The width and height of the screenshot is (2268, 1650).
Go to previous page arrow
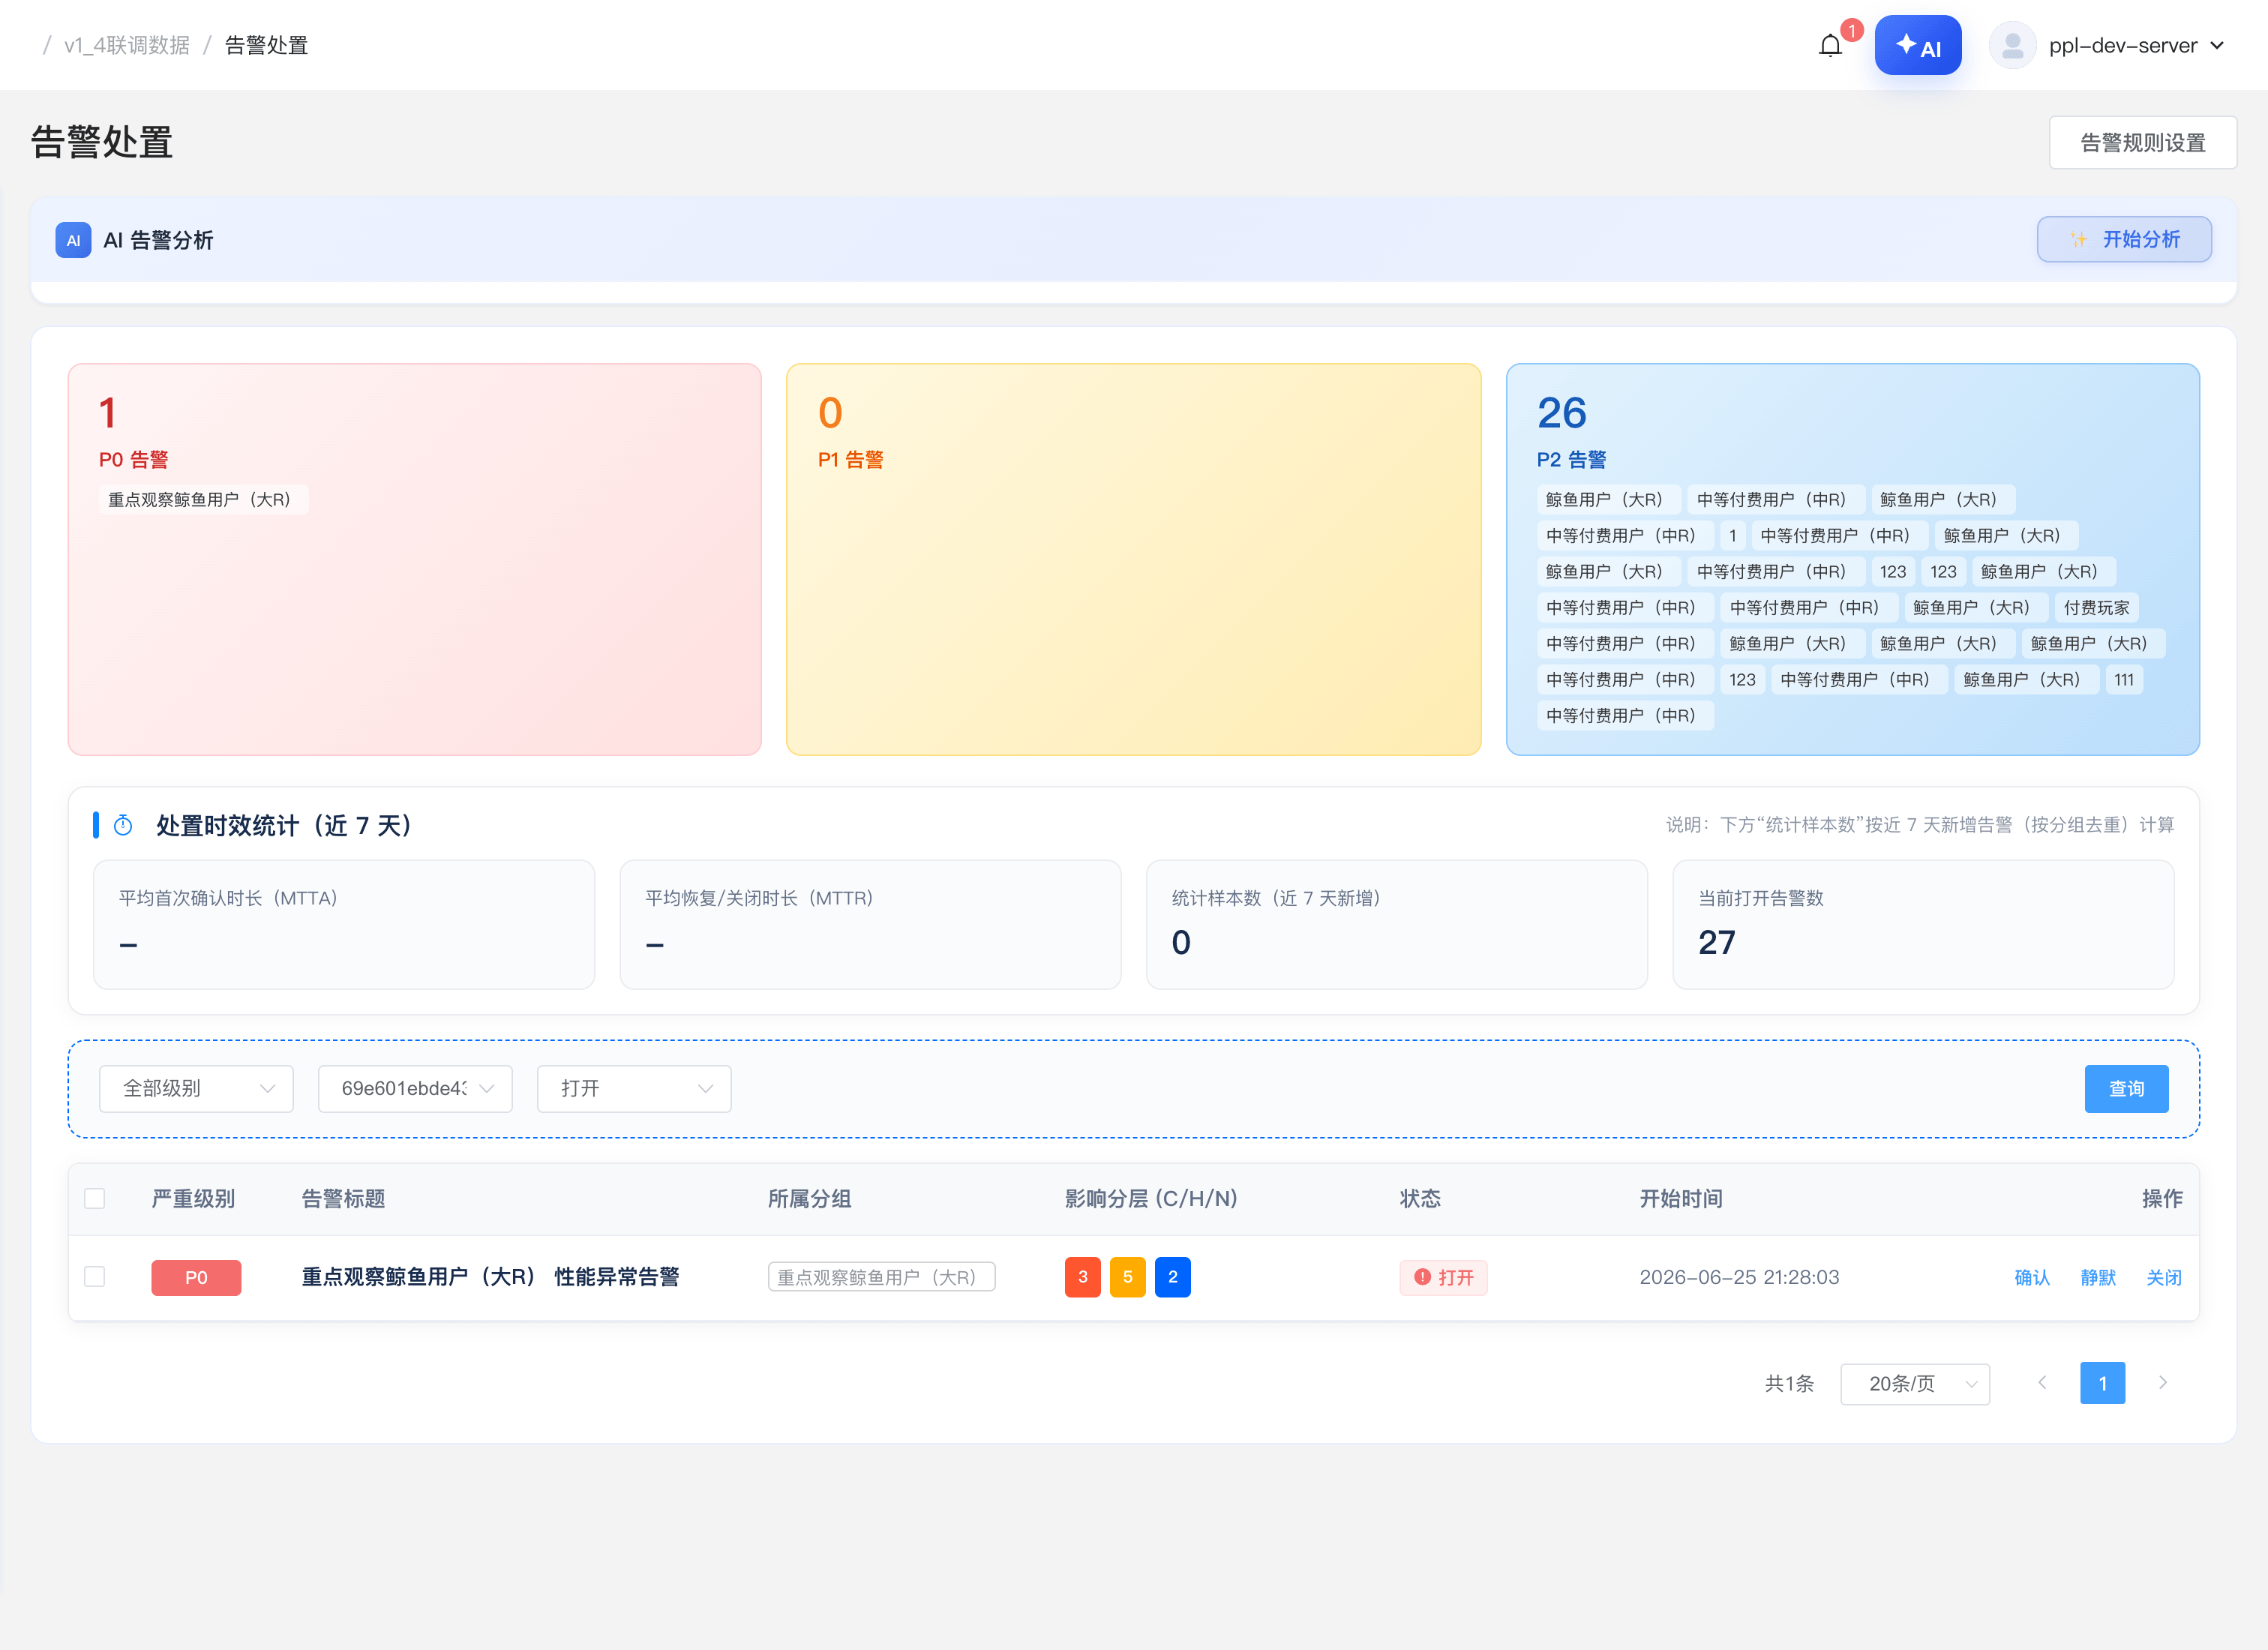pyautogui.click(x=2042, y=1383)
